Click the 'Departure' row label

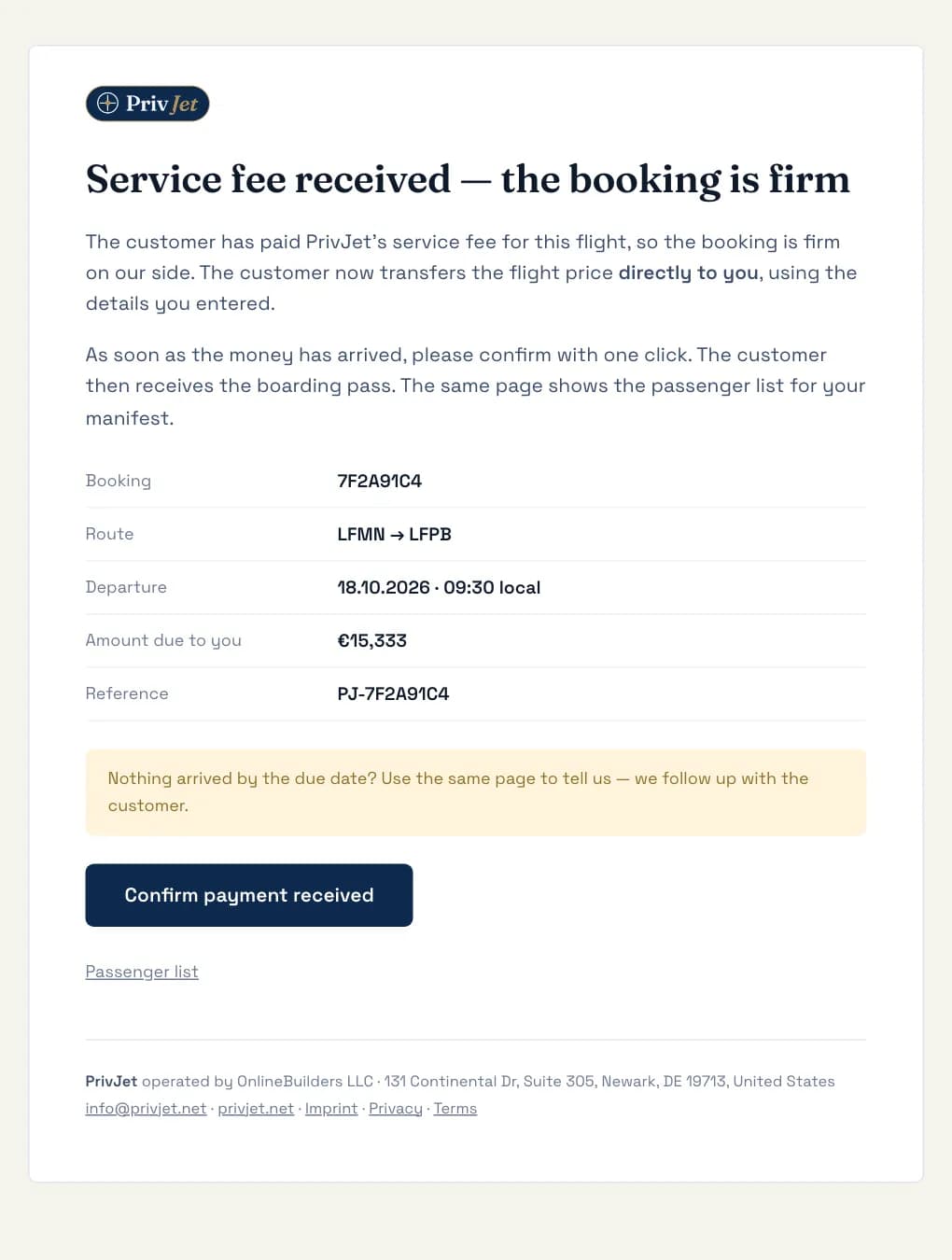(126, 587)
